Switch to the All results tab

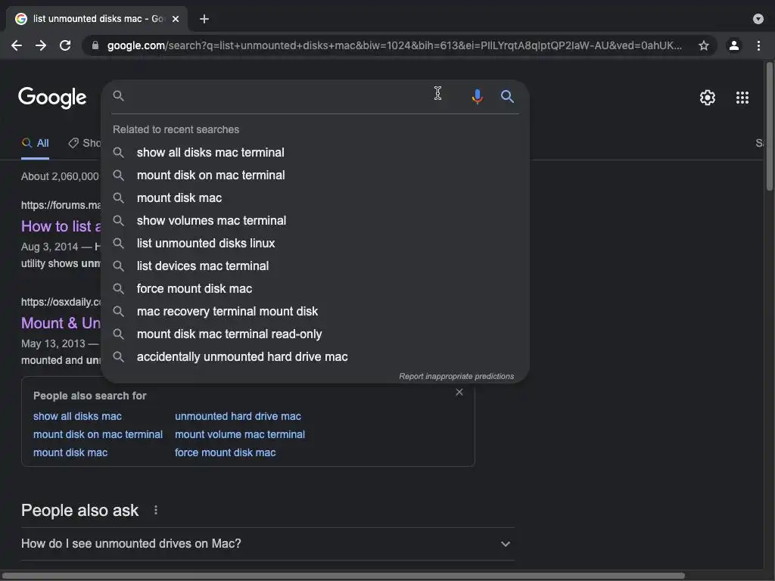coord(35,143)
